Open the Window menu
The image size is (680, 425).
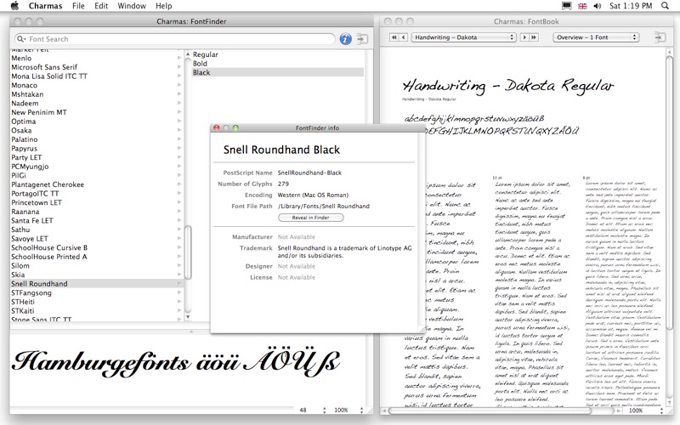click(x=132, y=6)
